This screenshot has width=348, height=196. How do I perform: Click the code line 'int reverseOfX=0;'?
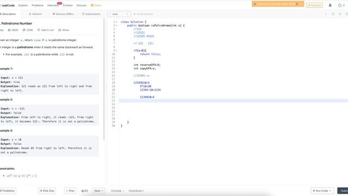click(x=147, y=65)
